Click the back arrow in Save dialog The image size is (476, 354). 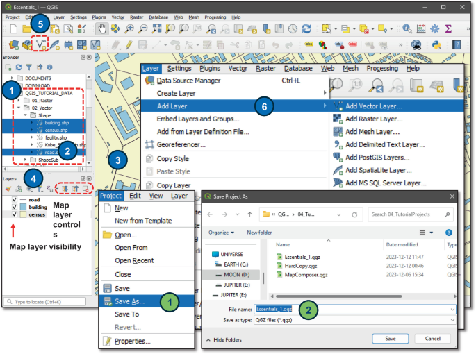tap(211, 214)
